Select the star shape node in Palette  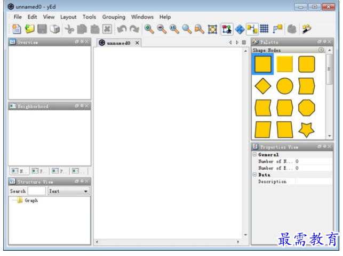click(x=306, y=129)
